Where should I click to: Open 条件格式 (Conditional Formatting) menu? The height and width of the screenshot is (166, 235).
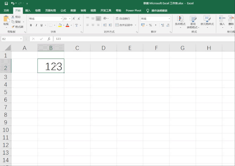(x=180, y=22)
